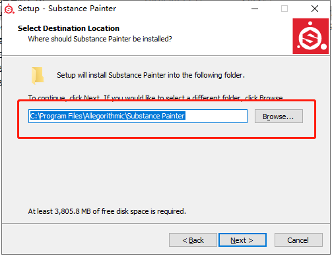The width and height of the screenshot is (332, 256).
Task: Click the empty space after the path text
Action: [x=216, y=116]
